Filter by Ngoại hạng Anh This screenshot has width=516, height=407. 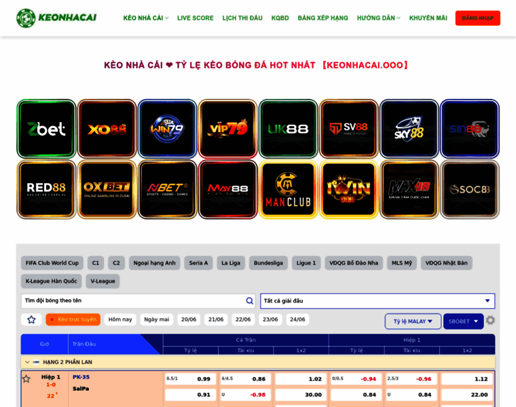(154, 263)
